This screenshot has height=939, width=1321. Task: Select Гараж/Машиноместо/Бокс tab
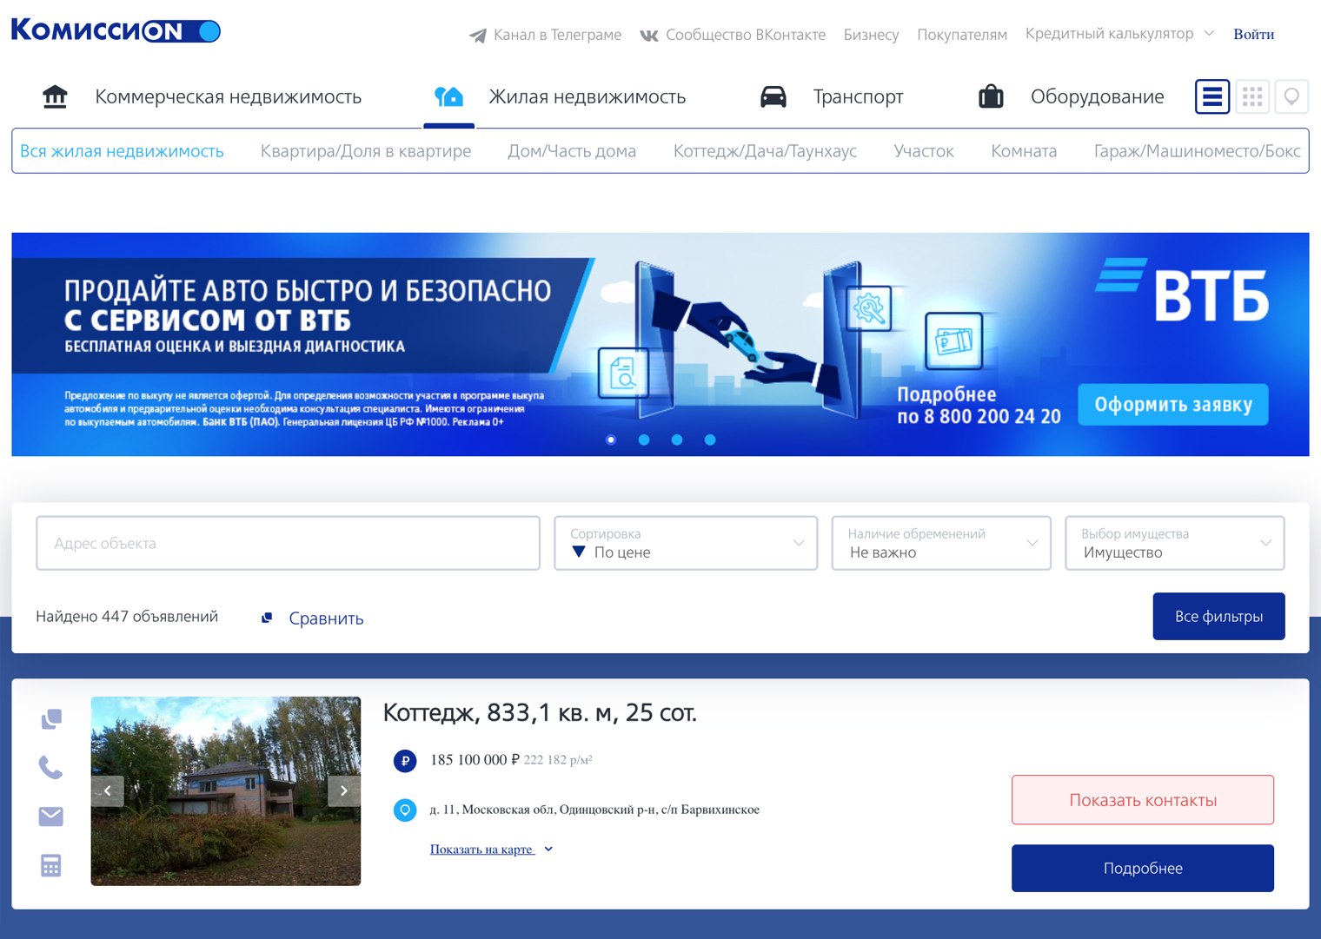pyautogui.click(x=1197, y=151)
